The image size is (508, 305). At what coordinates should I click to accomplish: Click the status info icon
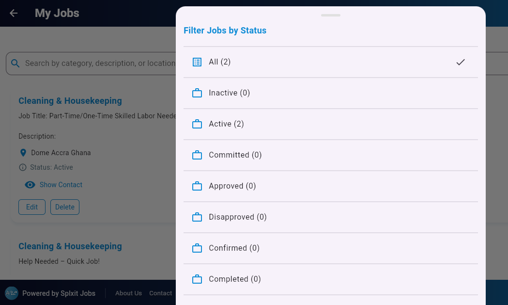(x=23, y=167)
